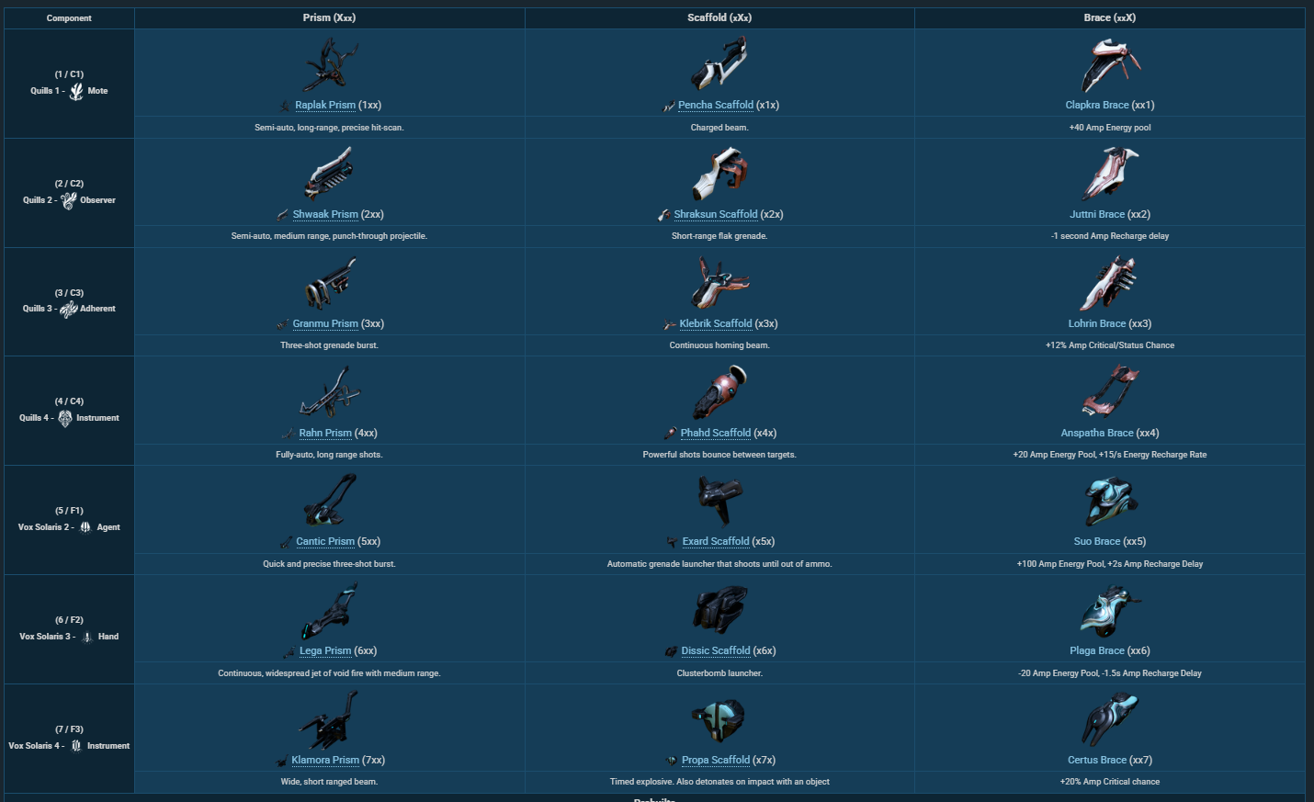Go to the Anspatha Brace page
1314x802 pixels.
[x=1097, y=433]
